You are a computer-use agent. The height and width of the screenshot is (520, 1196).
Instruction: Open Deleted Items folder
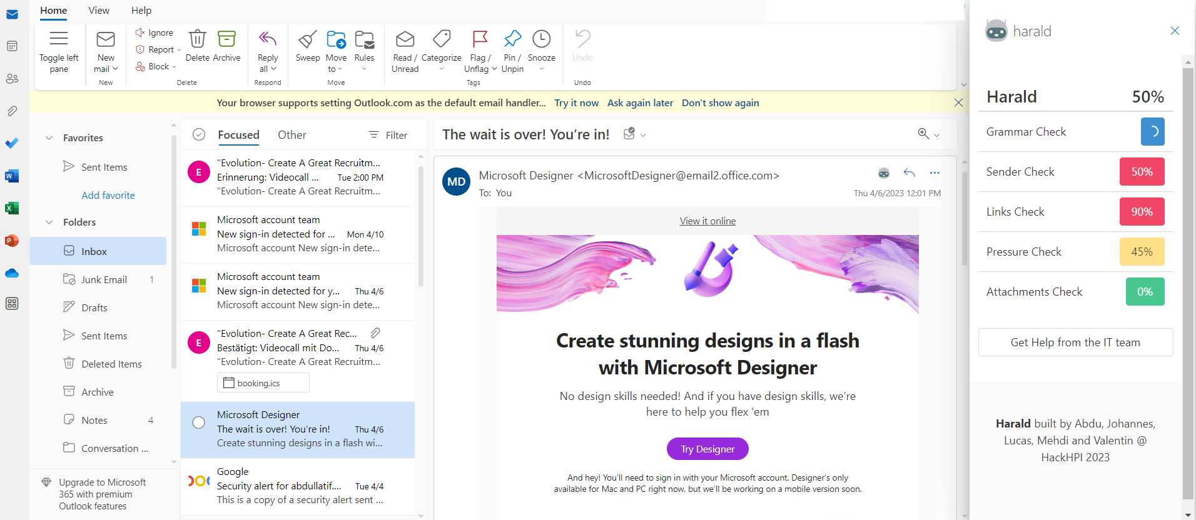pos(98,364)
